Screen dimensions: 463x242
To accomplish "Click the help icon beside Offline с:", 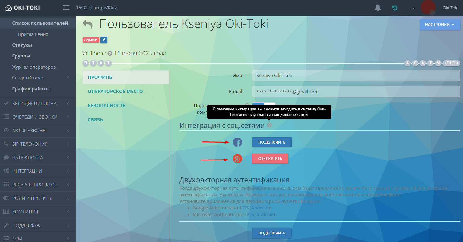I will [110, 54].
